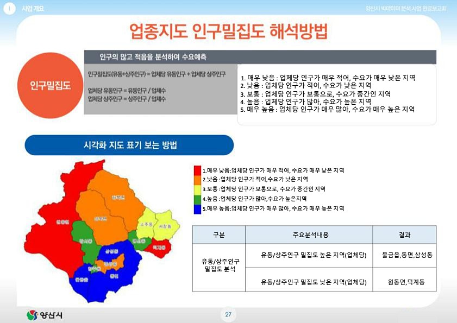The width and height of the screenshot is (457, 323).
Task: Click the white circle beside 사업 개요
Action: point(9,9)
